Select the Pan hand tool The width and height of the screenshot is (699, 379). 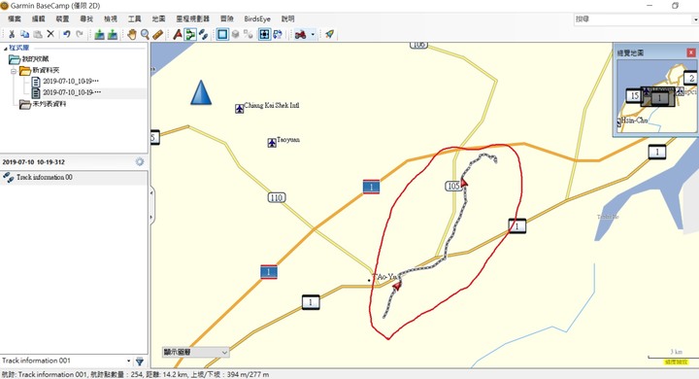tap(132, 34)
